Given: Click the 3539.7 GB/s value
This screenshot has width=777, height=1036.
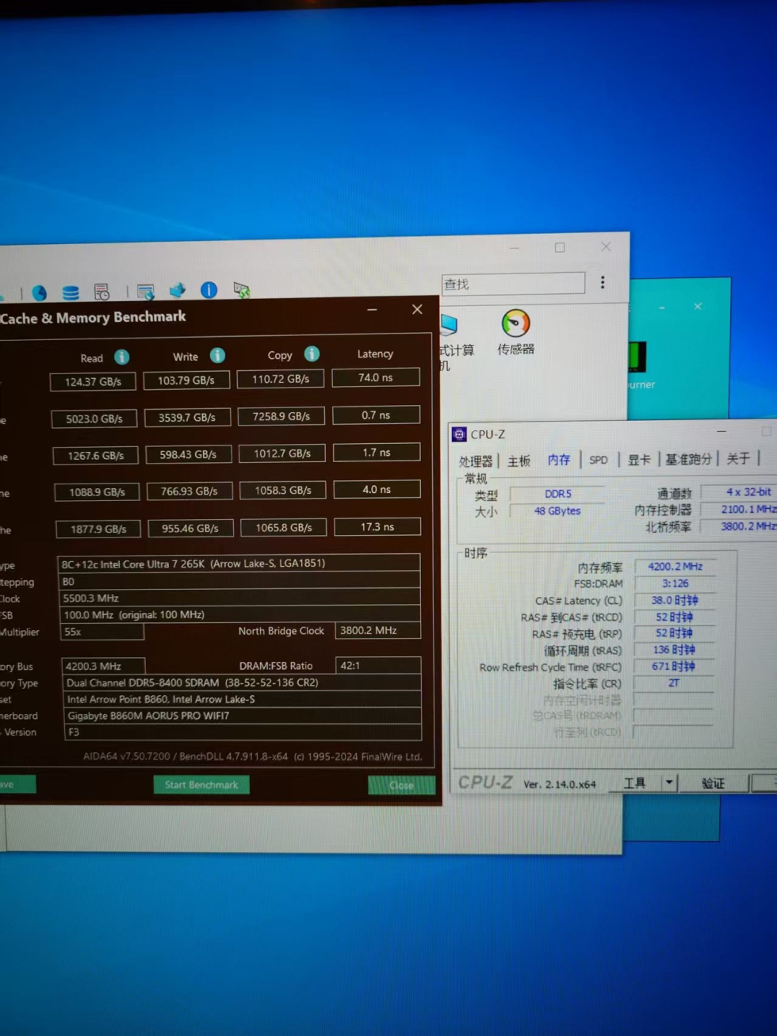Looking at the screenshot, I should coord(187,417).
